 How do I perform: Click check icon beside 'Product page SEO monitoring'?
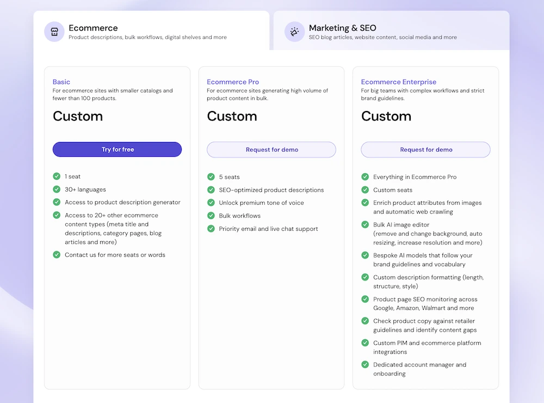click(x=365, y=299)
